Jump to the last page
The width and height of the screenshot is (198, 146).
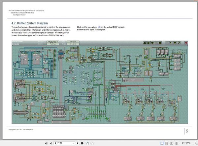pos(82,143)
